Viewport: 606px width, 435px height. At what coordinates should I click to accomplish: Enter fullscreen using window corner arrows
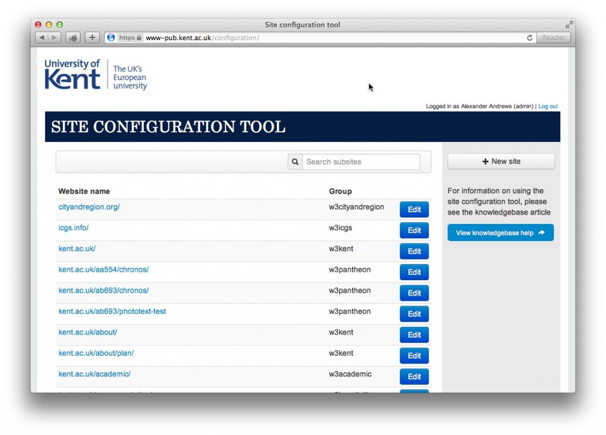[569, 25]
